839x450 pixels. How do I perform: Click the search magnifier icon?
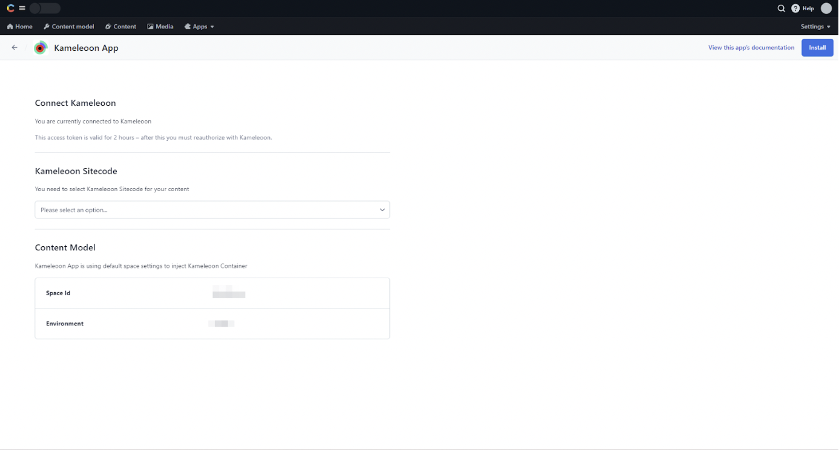tap(781, 8)
